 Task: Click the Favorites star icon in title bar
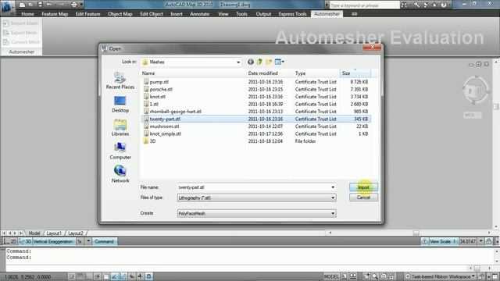(434, 5)
